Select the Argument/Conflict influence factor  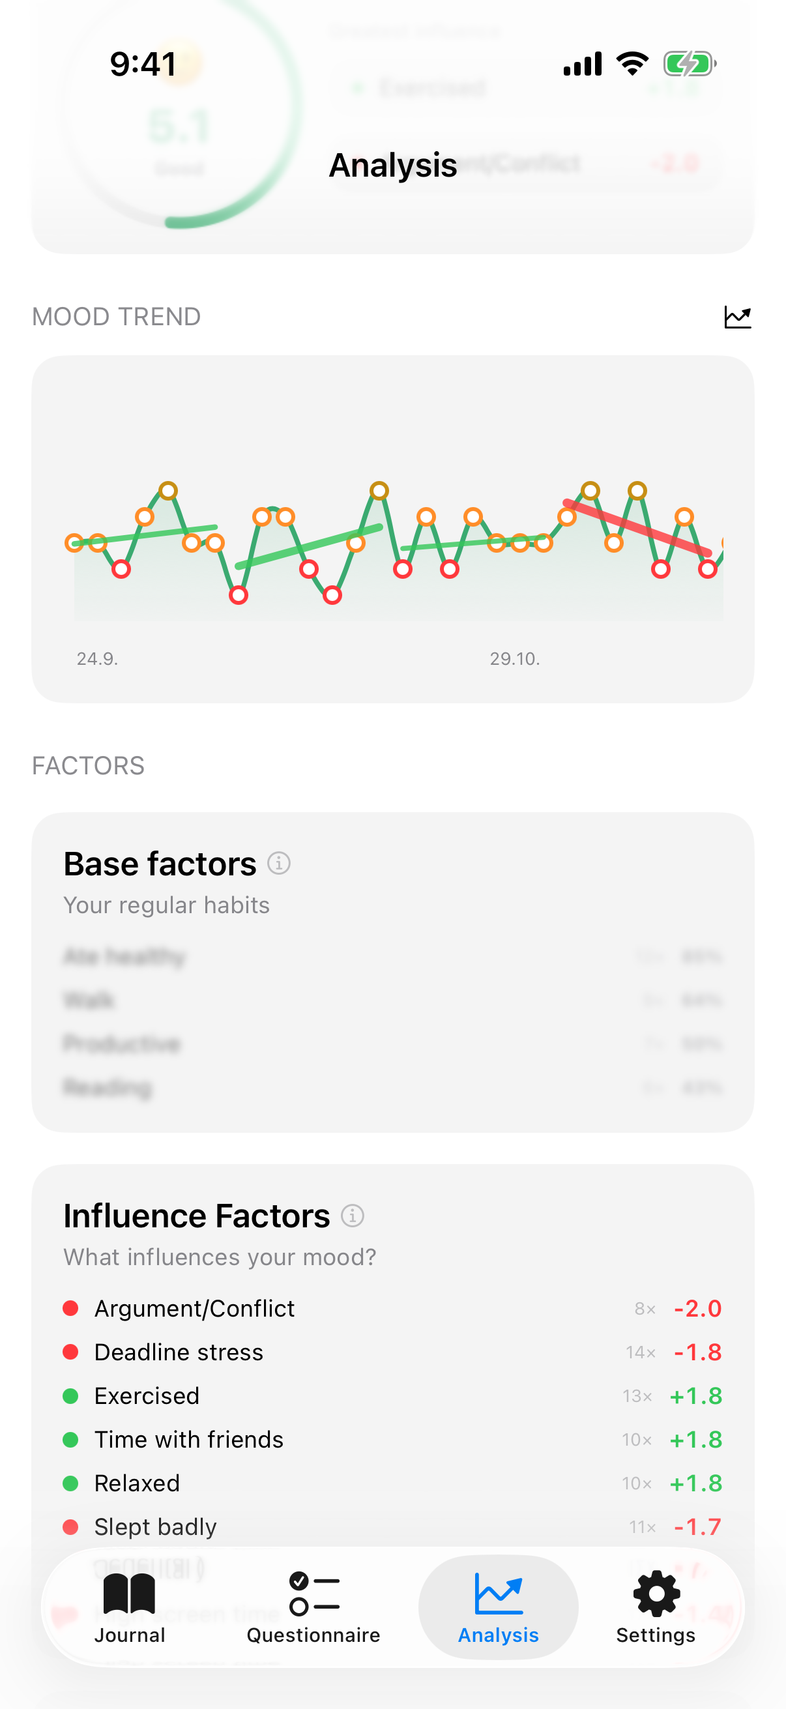click(194, 1308)
